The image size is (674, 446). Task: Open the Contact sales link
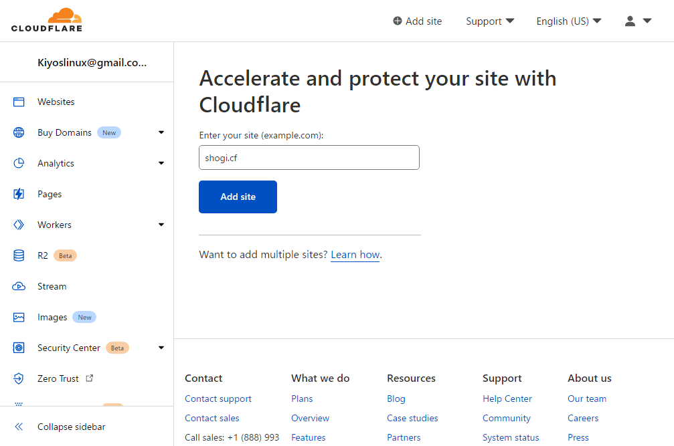[212, 418]
